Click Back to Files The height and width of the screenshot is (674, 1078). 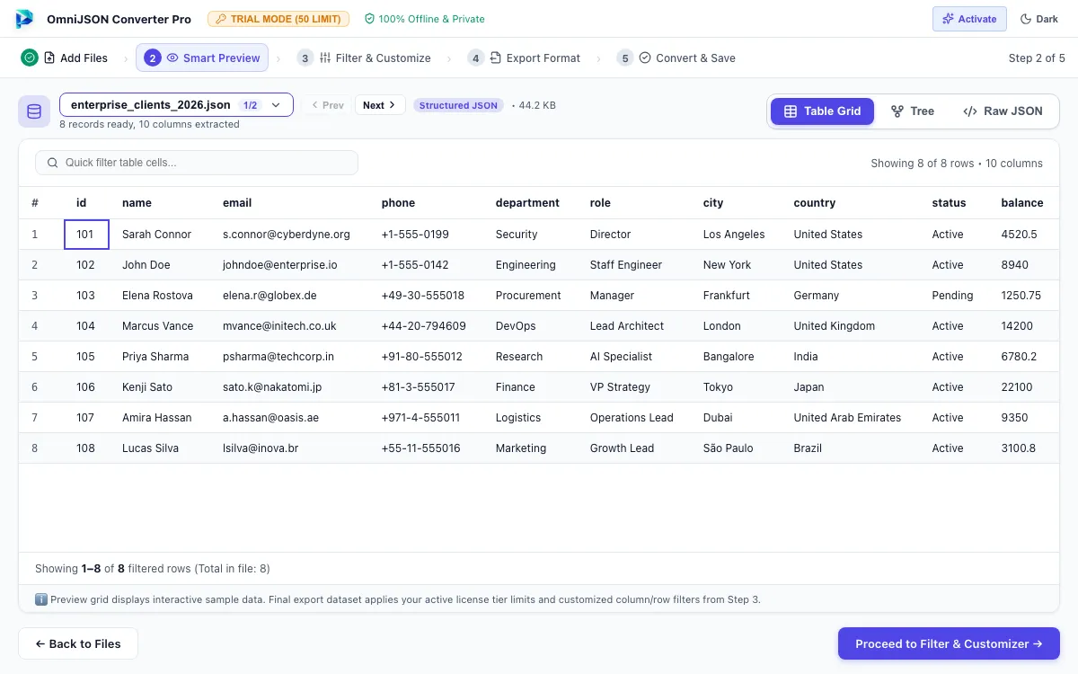(x=78, y=643)
